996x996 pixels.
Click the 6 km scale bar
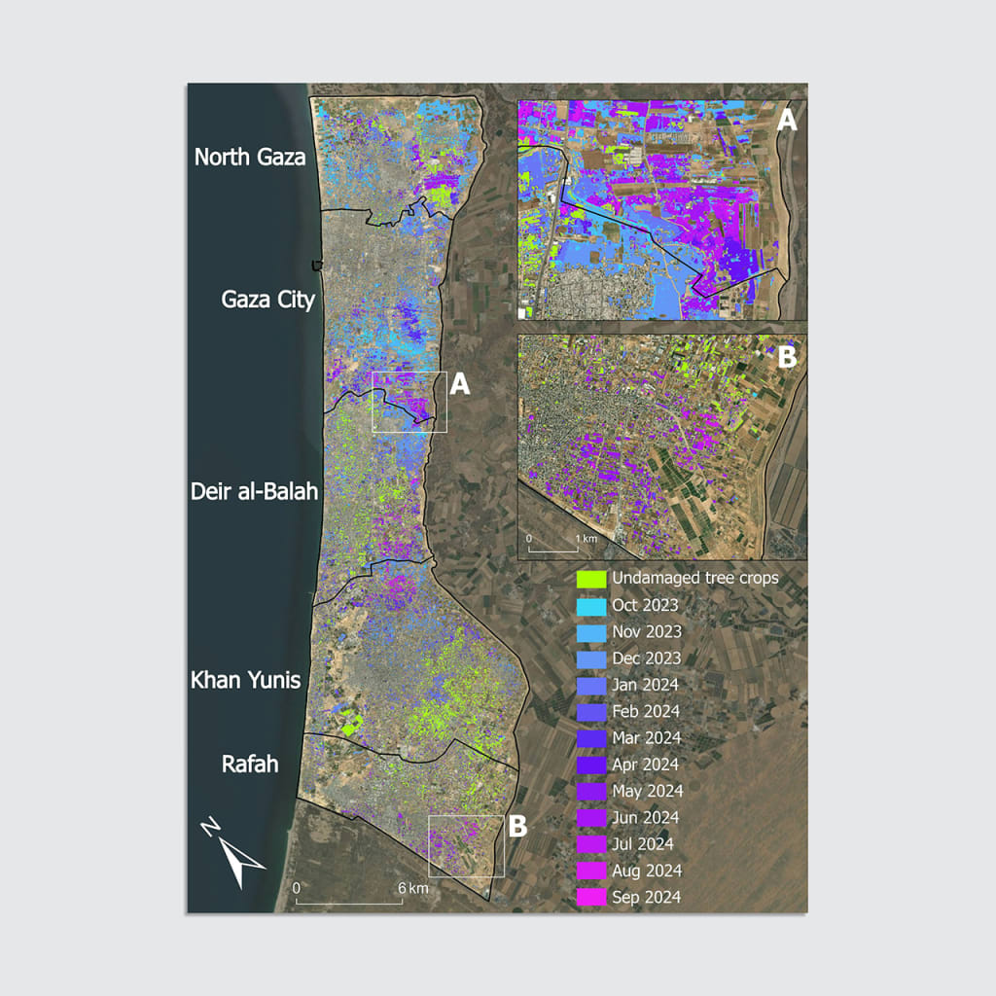pos(348,901)
